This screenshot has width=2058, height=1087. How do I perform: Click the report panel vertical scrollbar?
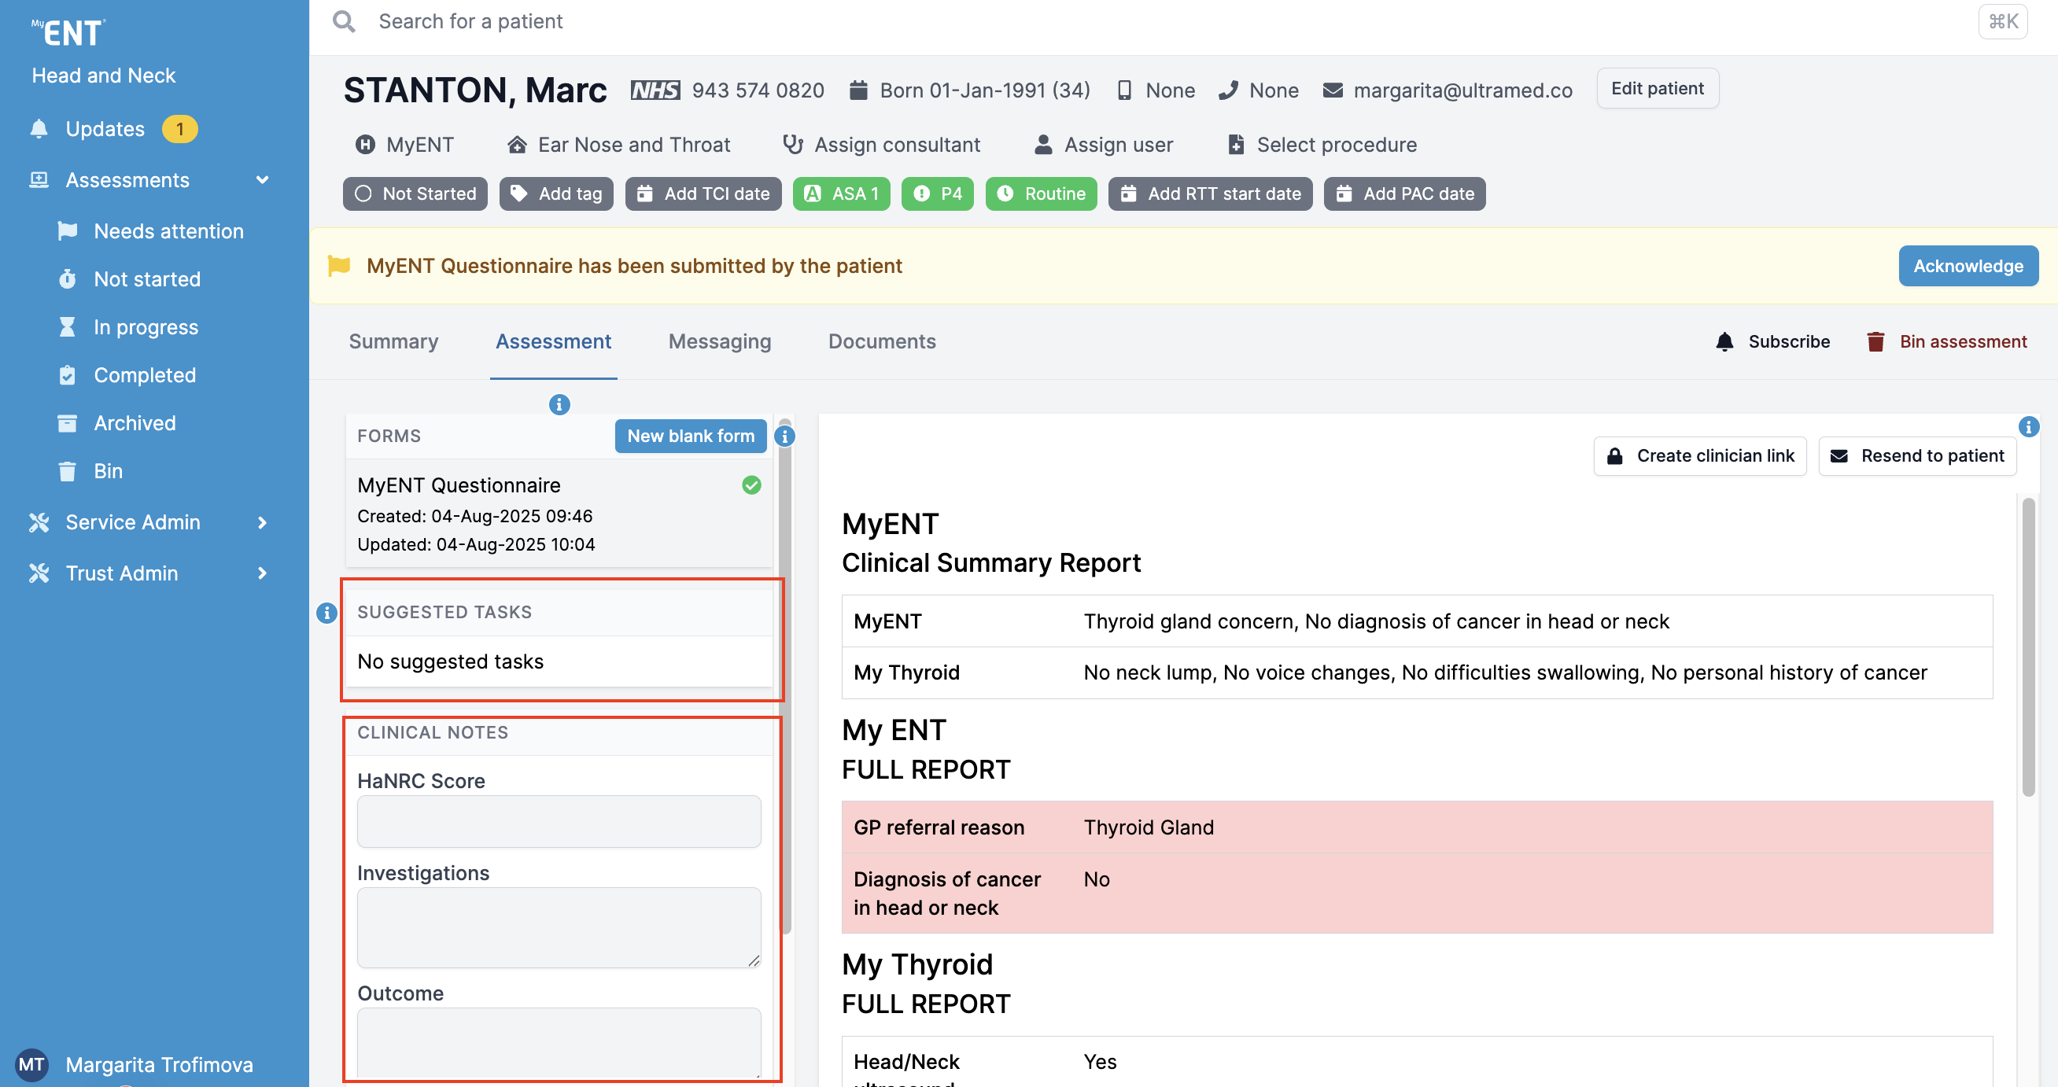2027,647
